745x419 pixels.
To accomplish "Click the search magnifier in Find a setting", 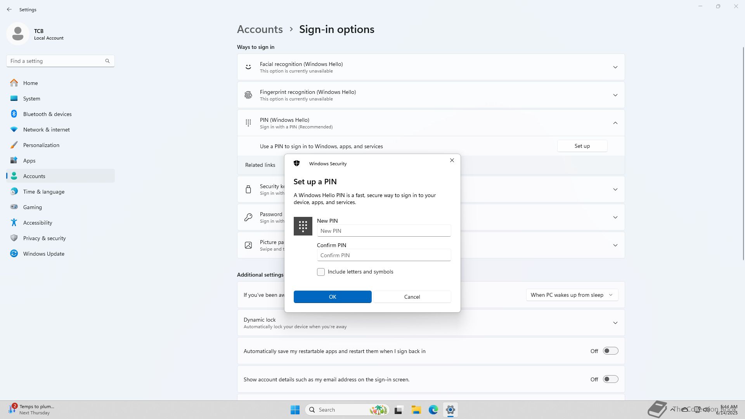I will coord(107,61).
